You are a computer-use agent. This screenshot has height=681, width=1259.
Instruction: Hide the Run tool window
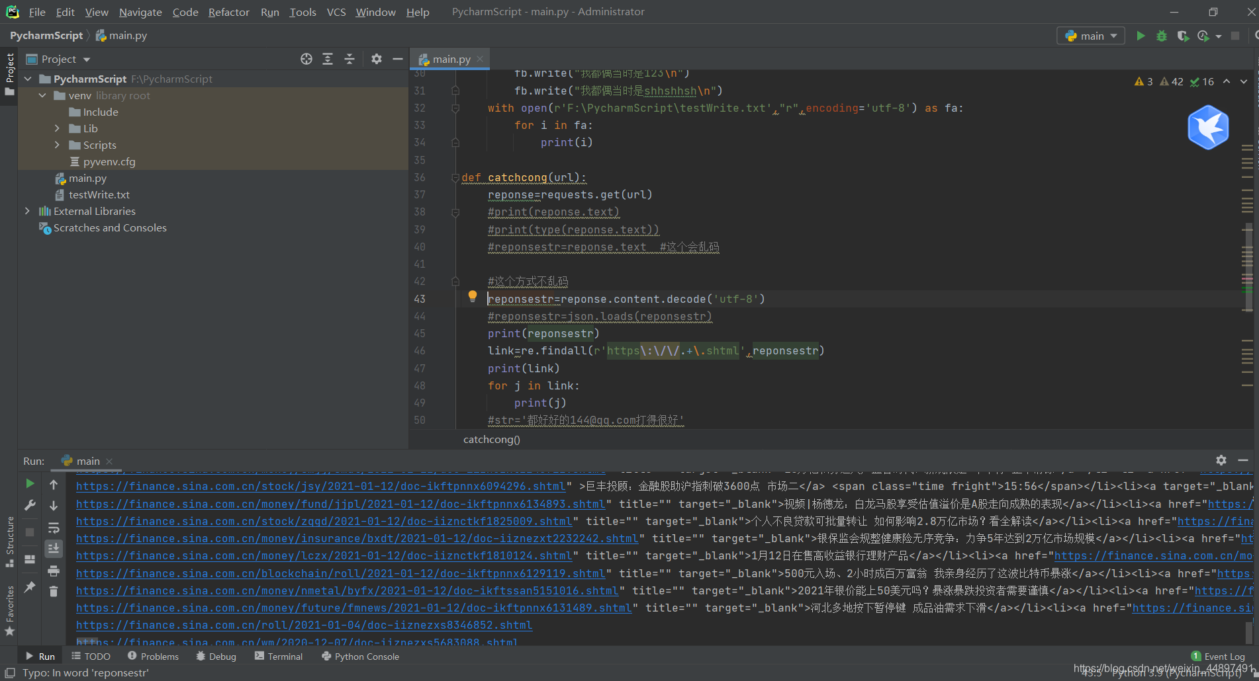click(1242, 460)
